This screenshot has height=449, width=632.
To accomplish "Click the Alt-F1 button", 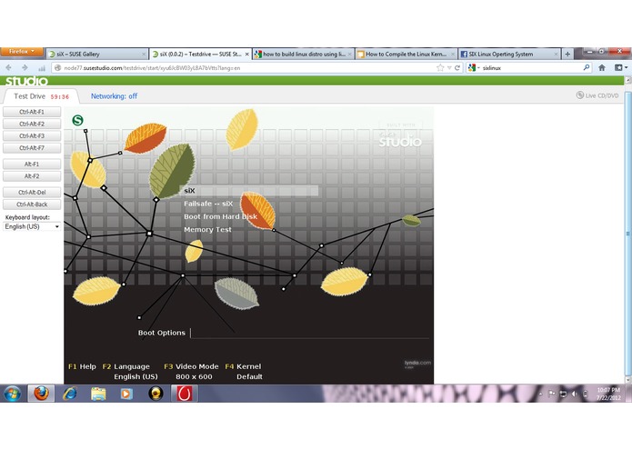I will [x=32, y=165].
